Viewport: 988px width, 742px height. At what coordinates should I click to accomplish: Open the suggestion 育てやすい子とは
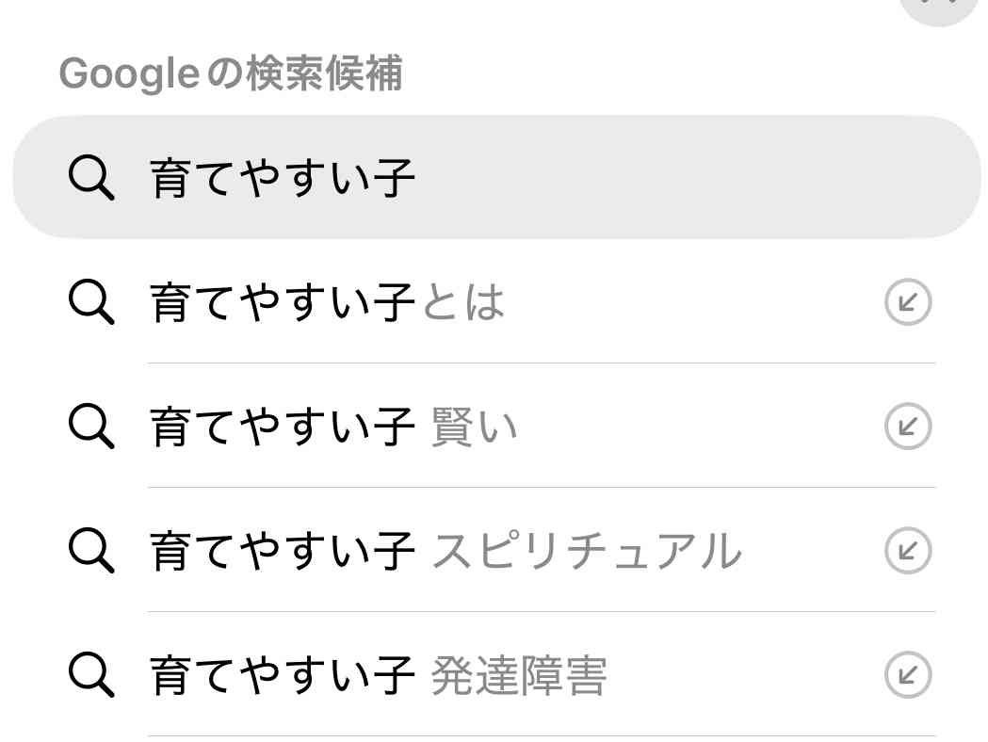330,302
